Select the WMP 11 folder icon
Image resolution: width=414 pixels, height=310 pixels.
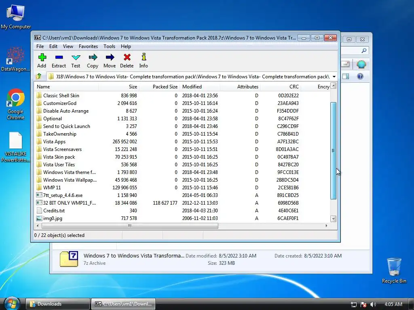pos(39,187)
